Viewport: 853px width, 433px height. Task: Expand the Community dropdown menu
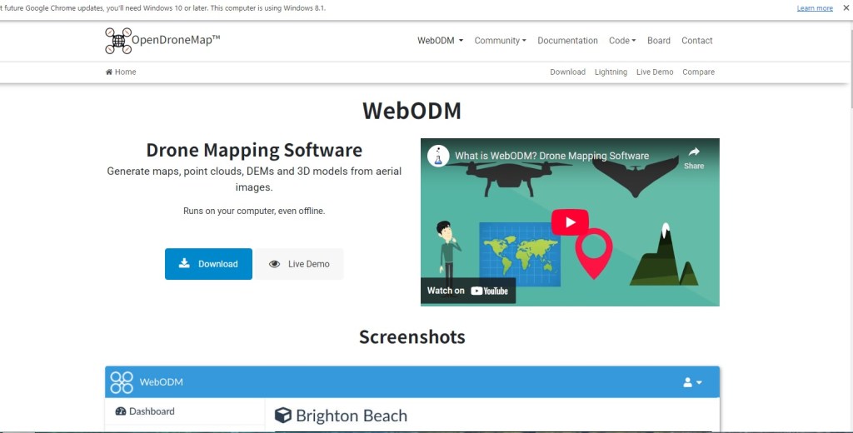pos(500,41)
